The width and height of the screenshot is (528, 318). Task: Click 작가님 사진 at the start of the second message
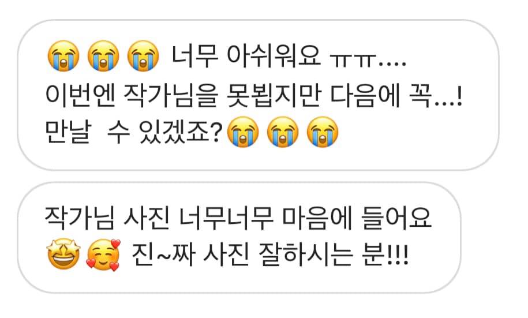[x=107, y=218]
